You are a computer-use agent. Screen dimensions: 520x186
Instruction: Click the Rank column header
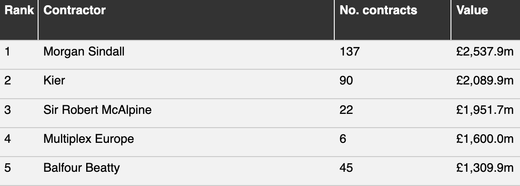point(19,10)
